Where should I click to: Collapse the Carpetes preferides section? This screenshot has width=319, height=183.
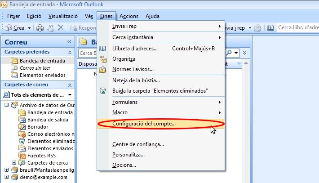pyautogui.click(x=70, y=52)
